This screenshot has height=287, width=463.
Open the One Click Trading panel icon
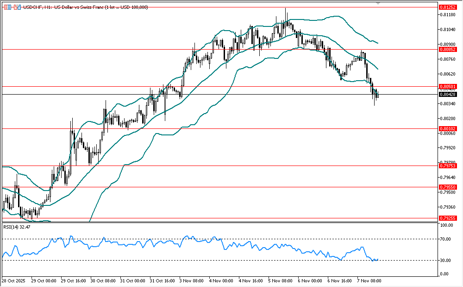pos(17,7)
